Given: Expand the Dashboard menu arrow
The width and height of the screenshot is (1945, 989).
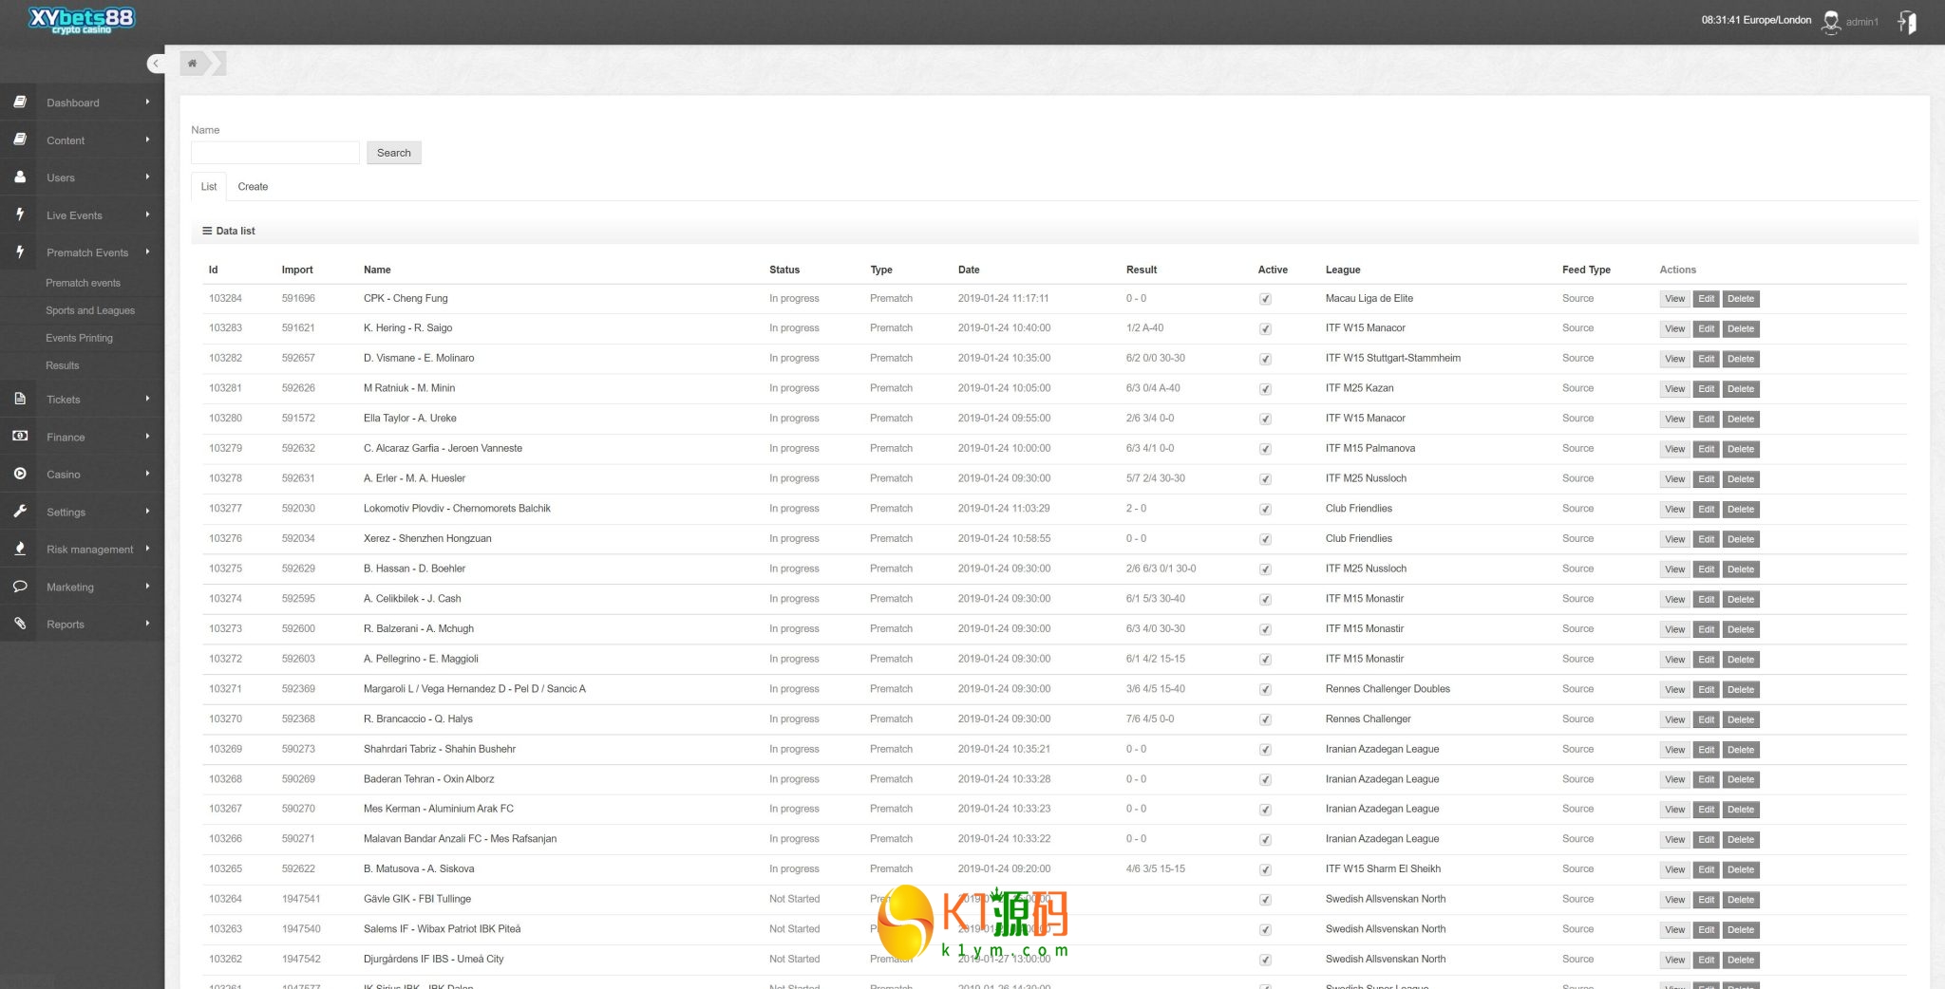Looking at the screenshot, I should click(x=147, y=102).
